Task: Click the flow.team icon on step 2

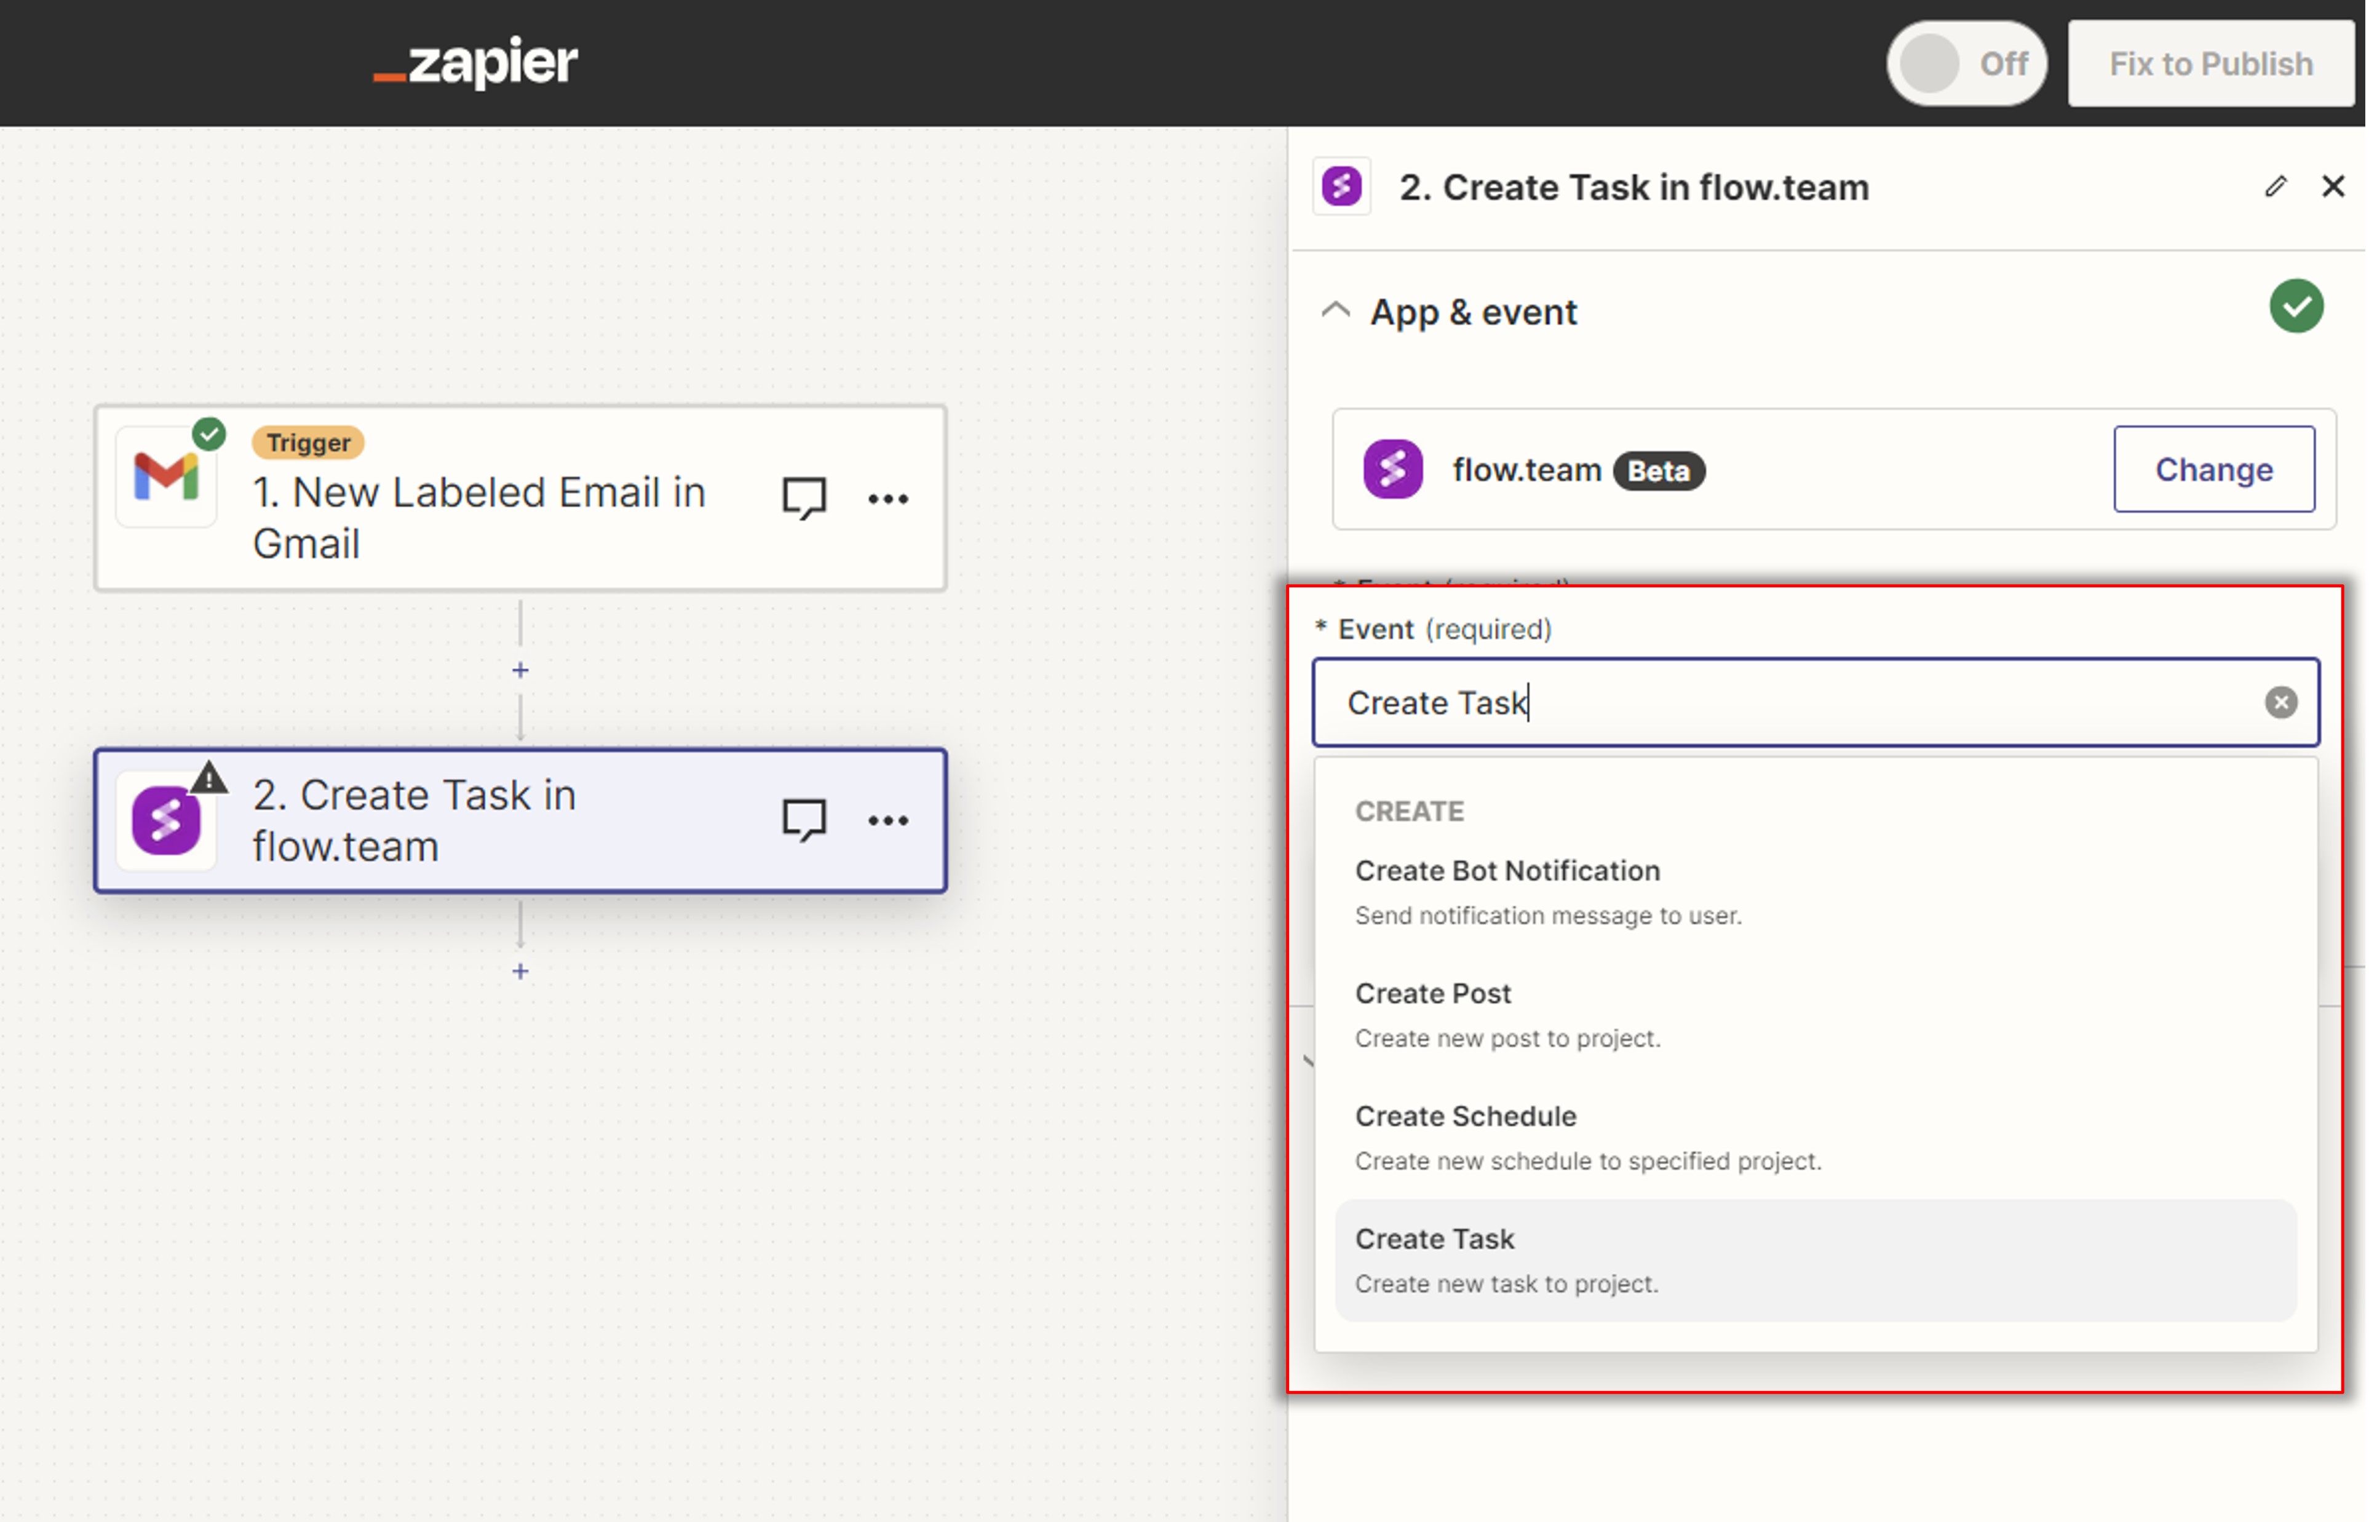Action: (x=166, y=820)
